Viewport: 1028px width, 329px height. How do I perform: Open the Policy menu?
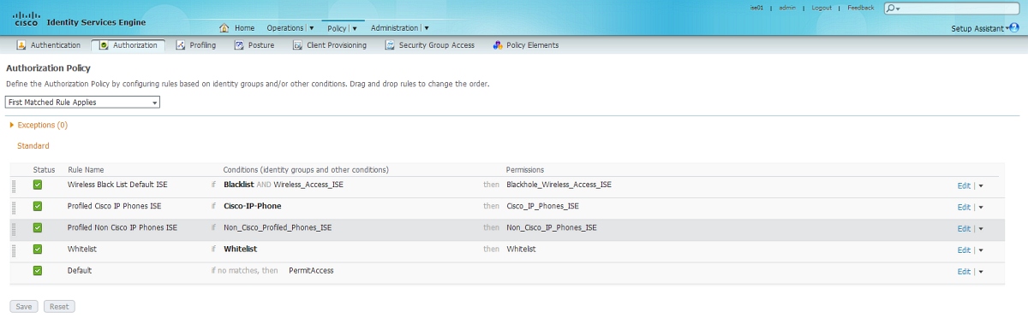pos(342,28)
